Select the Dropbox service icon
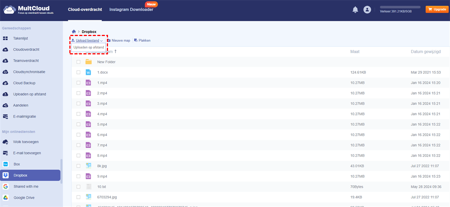Screen dimensions: 450x207 click(6, 175)
